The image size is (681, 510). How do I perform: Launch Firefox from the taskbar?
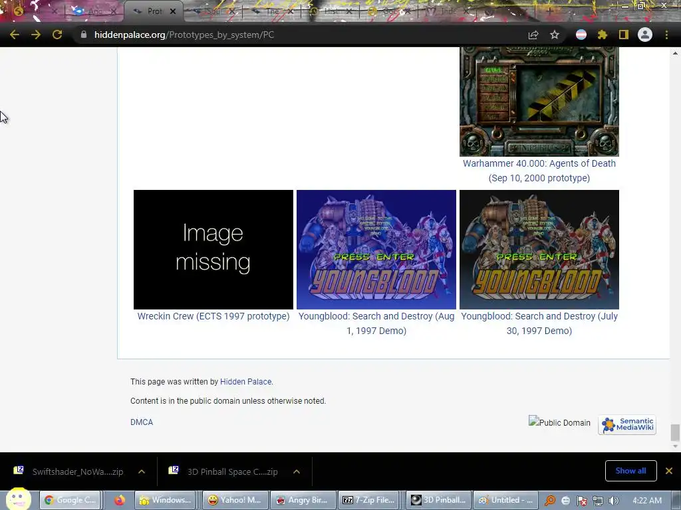[120, 500]
